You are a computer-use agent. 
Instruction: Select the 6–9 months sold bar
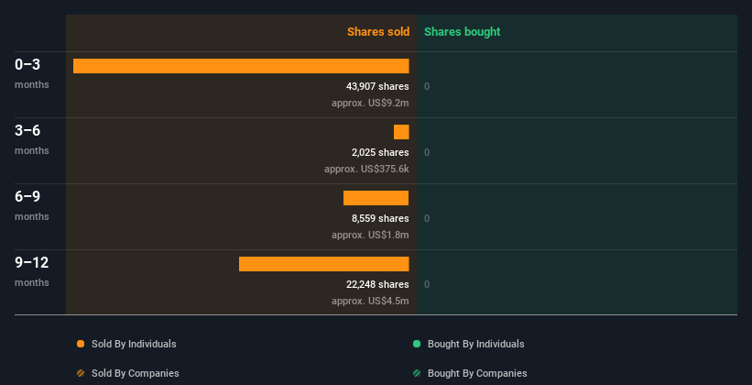tap(376, 198)
